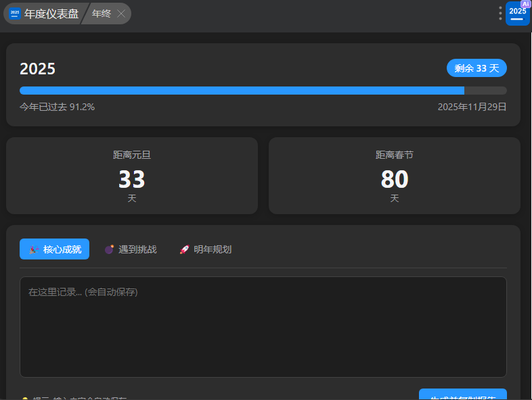Click the 距离春节 countdown card
This screenshot has height=400, width=532.
(395, 176)
